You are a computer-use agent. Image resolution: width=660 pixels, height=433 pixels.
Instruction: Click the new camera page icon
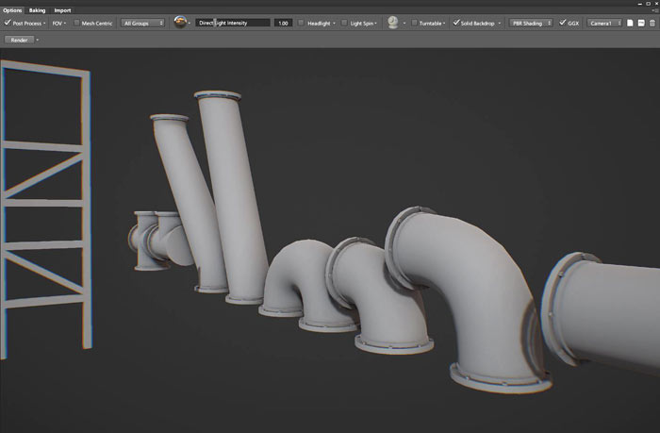tap(630, 22)
